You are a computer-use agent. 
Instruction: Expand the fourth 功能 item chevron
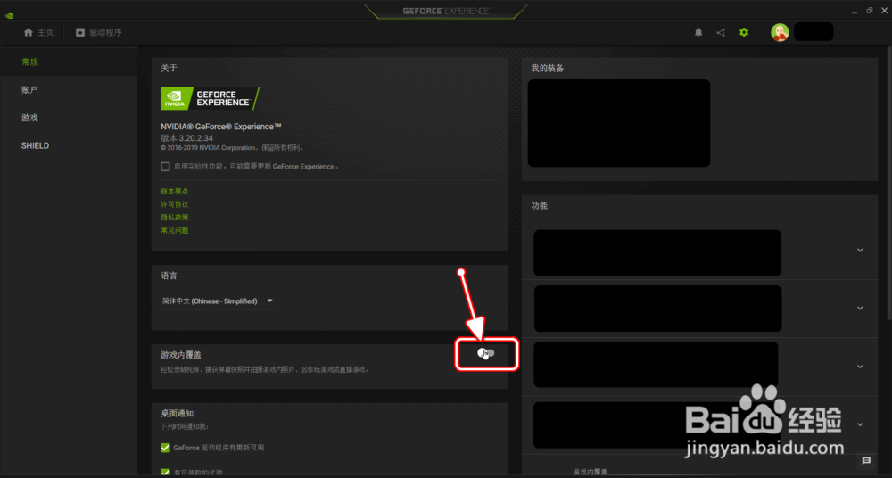coord(860,424)
